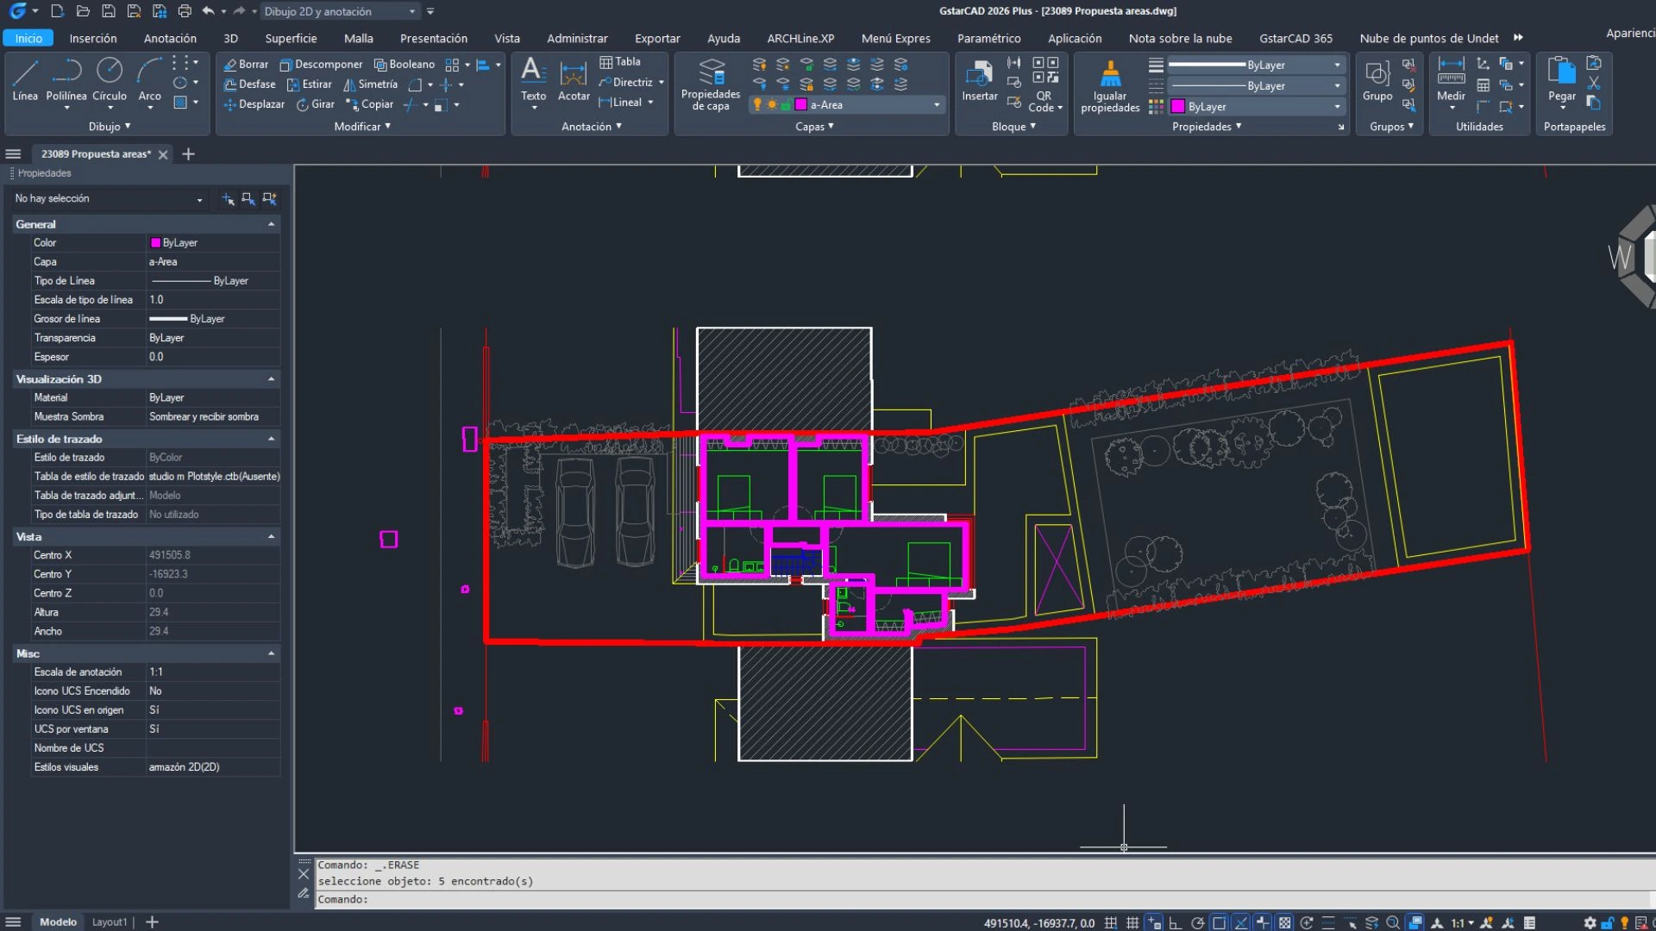The width and height of the screenshot is (1656, 931).
Task: Toggle the lock on layer a-Area
Action: pyautogui.click(x=787, y=103)
